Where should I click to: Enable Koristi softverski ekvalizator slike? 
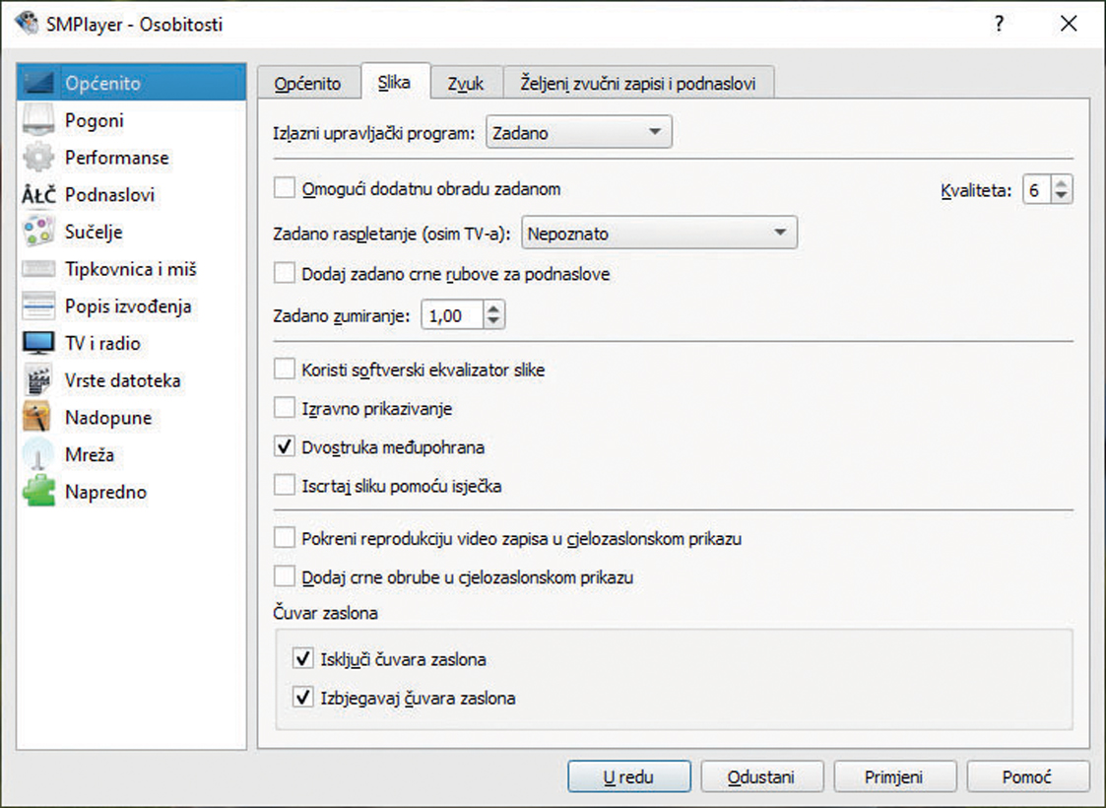pos(285,370)
